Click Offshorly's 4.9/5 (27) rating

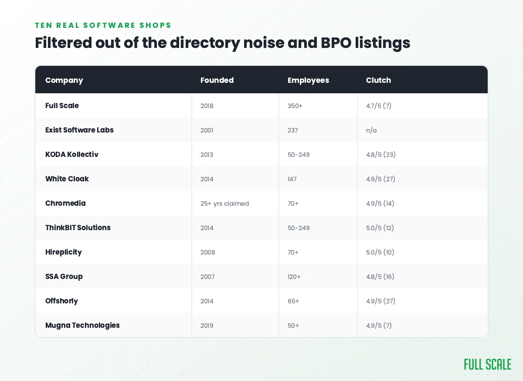(x=381, y=301)
